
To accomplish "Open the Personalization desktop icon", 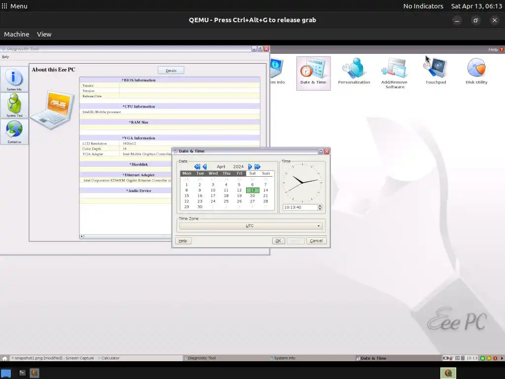I will (354, 71).
